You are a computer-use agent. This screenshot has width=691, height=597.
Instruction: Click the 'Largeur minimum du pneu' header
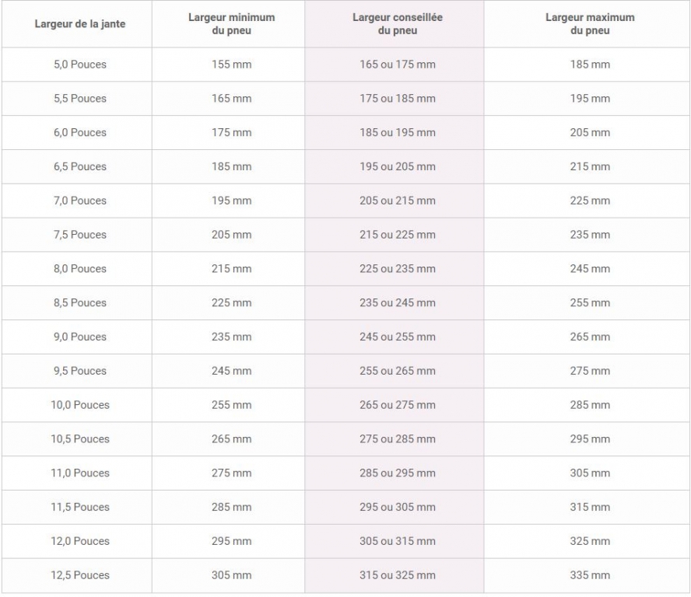pyautogui.click(x=231, y=24)
